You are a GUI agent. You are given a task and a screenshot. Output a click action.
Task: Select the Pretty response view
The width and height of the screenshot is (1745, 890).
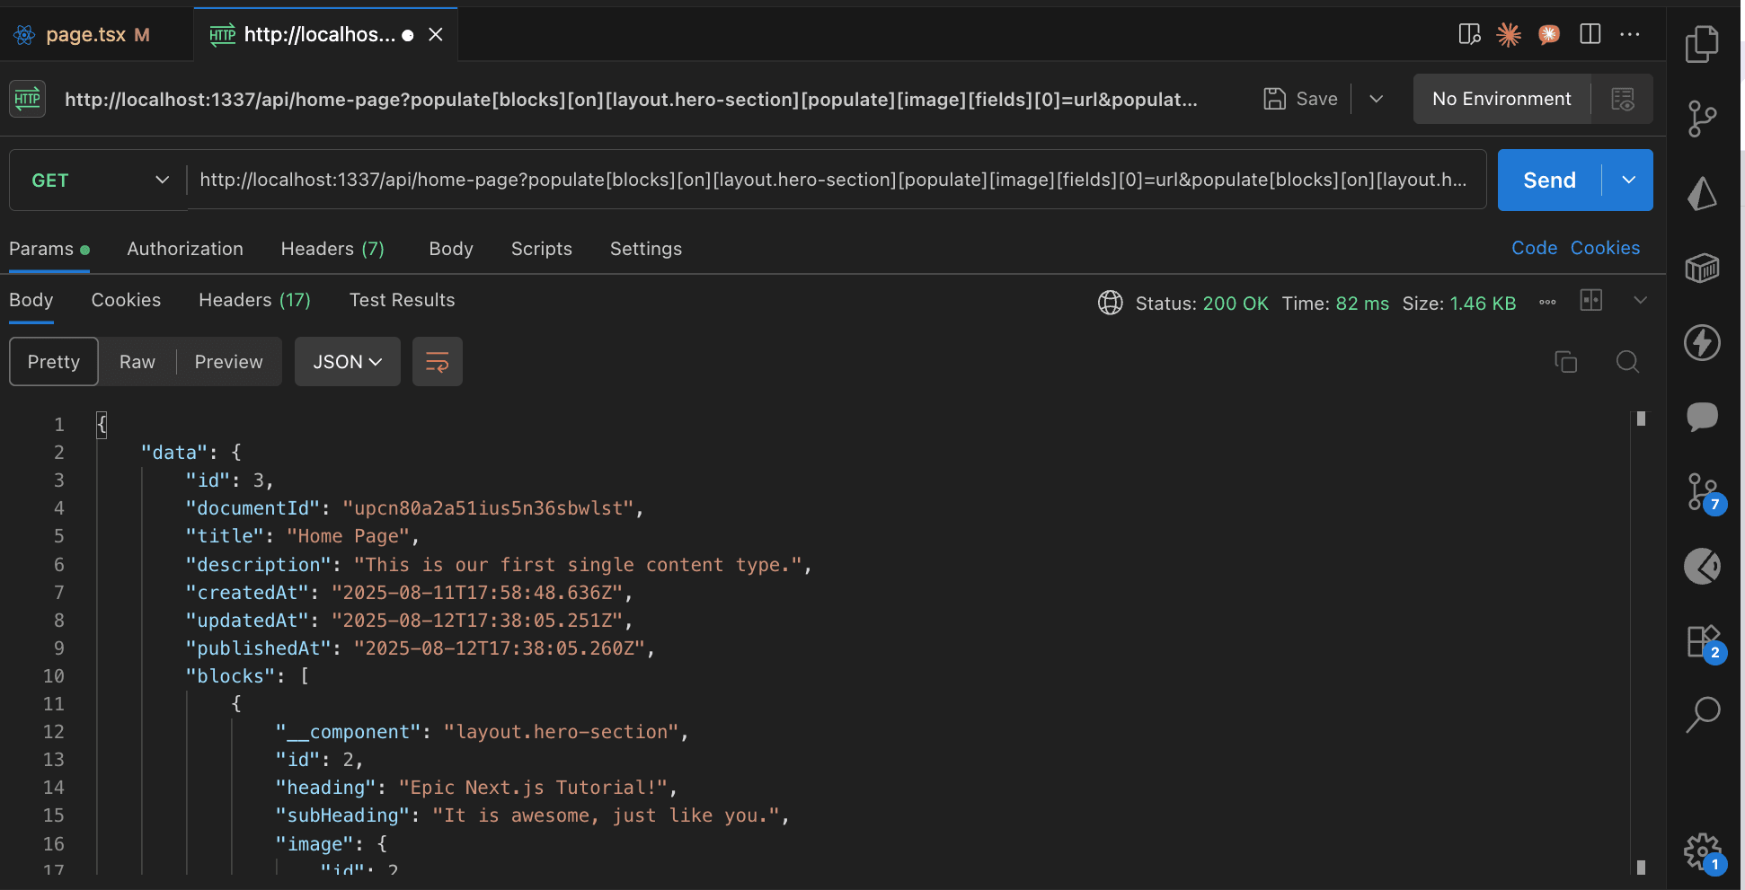54,362
